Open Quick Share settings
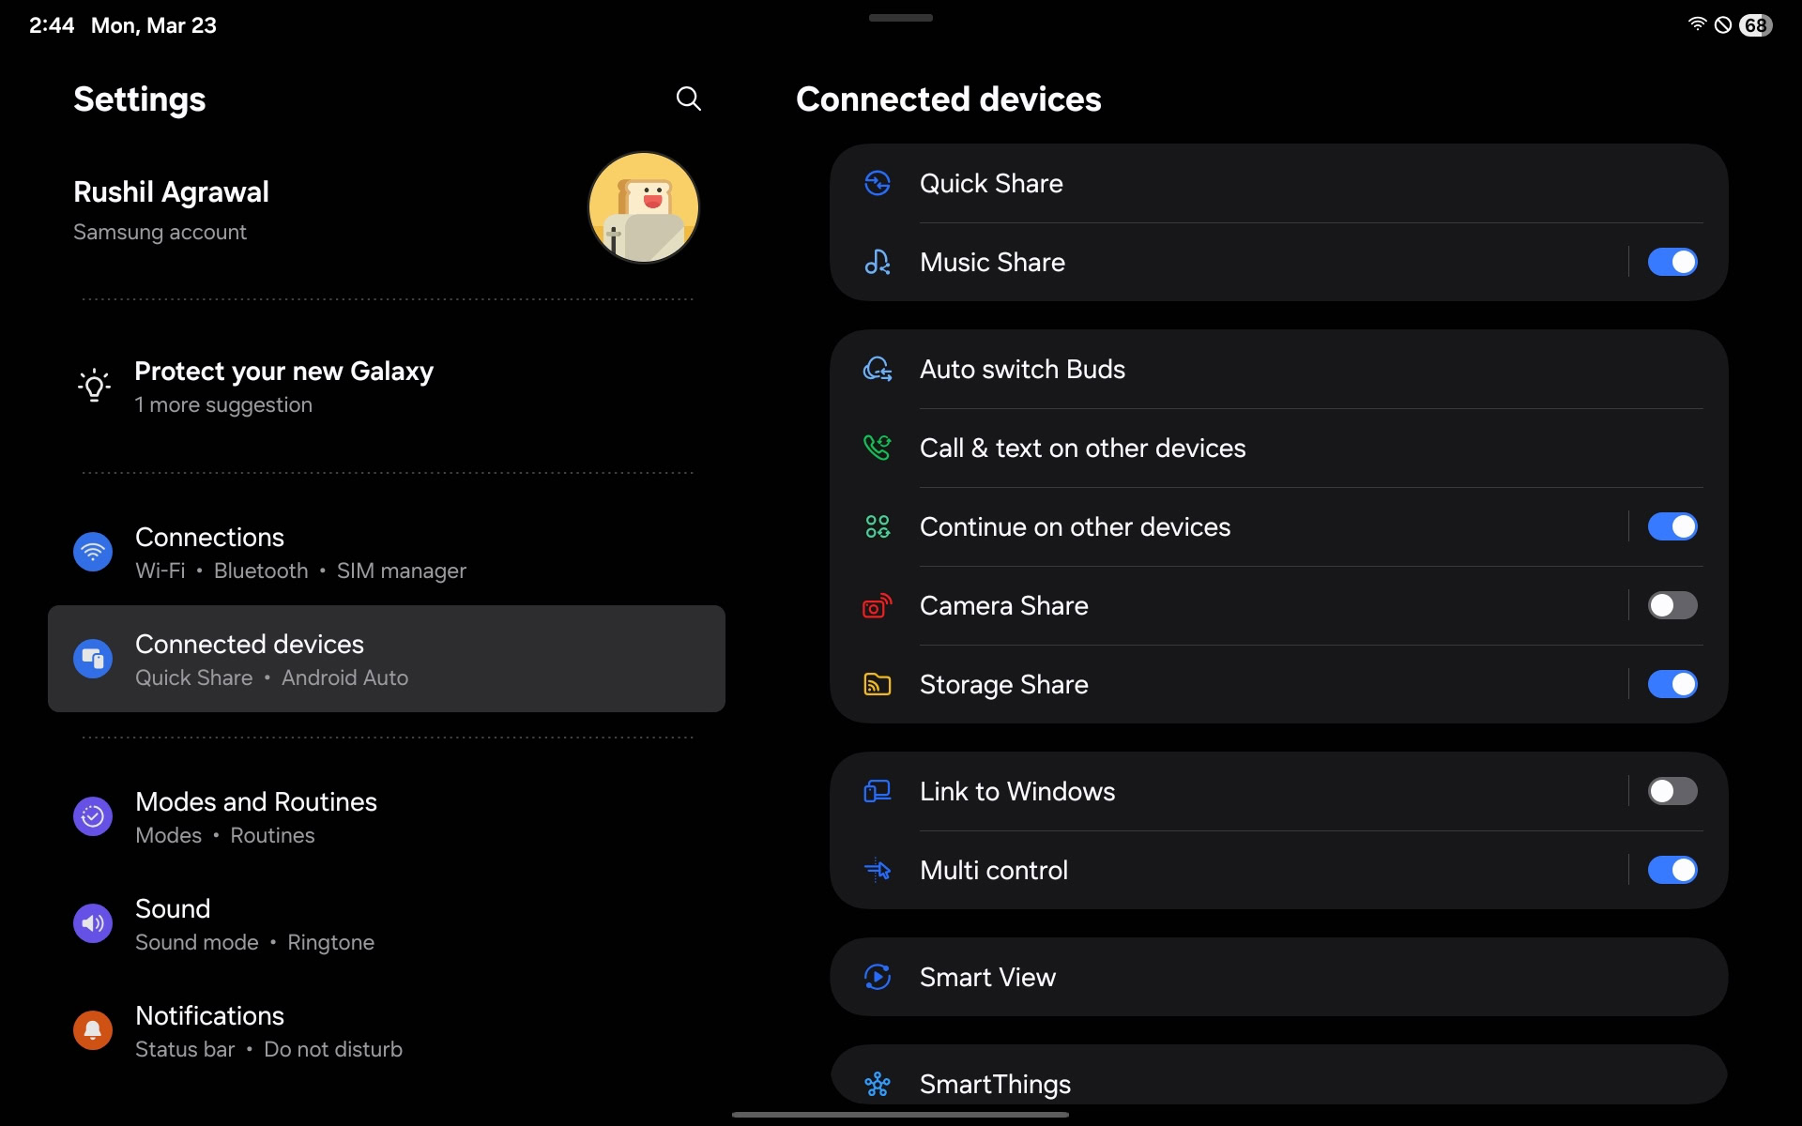This screenshot has height=1126, width=1802. point(1278,183)
